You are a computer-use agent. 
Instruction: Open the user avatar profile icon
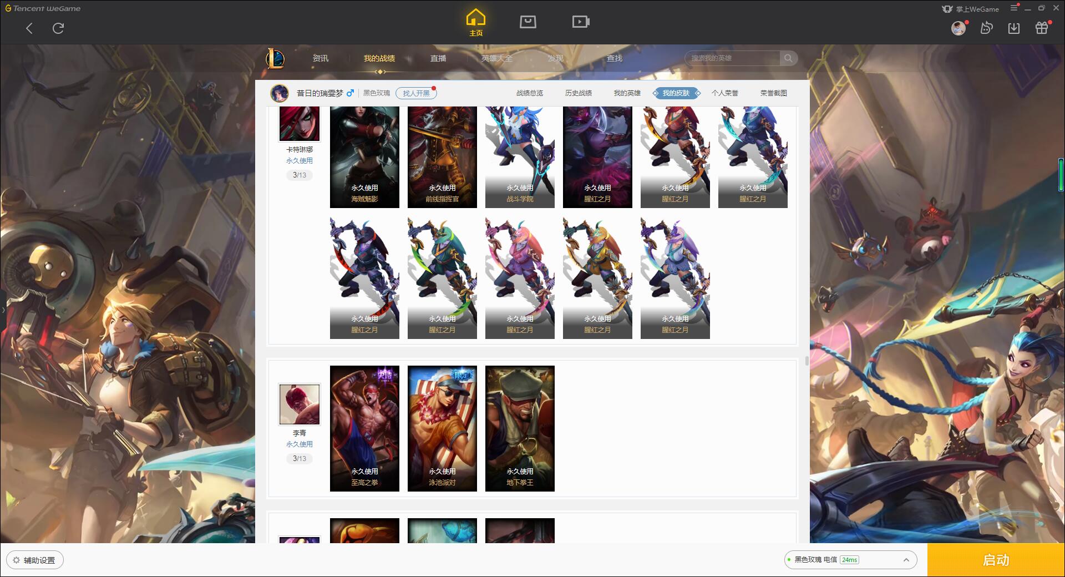pos(958,28)
